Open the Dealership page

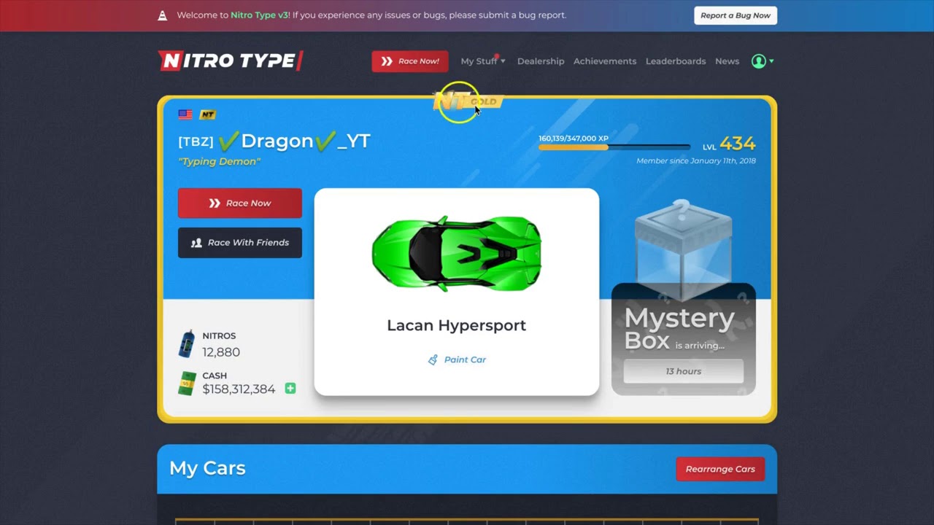(541, 61)
